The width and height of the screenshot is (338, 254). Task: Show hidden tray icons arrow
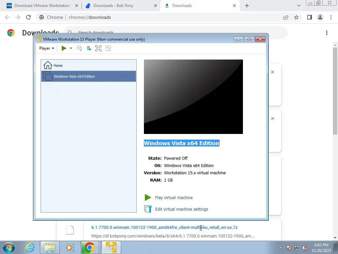coord(281,248)
